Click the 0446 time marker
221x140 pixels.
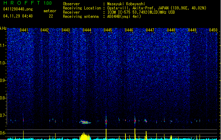[129, 30]
